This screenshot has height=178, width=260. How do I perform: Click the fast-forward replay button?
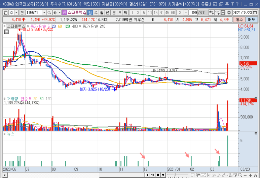pyautogui.click(x=163, y=175)
